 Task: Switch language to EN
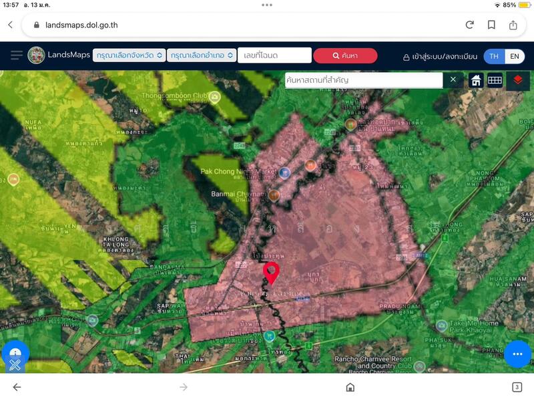click(515, 56)
